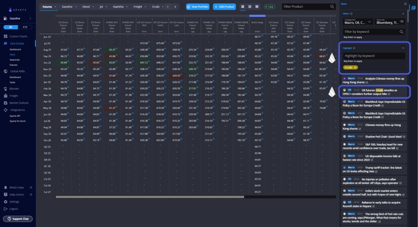This screenshot has width=418, height=227.
Task: Click the Market Outlook document icon
Action: pyautogui.click(x=5, y=103)
